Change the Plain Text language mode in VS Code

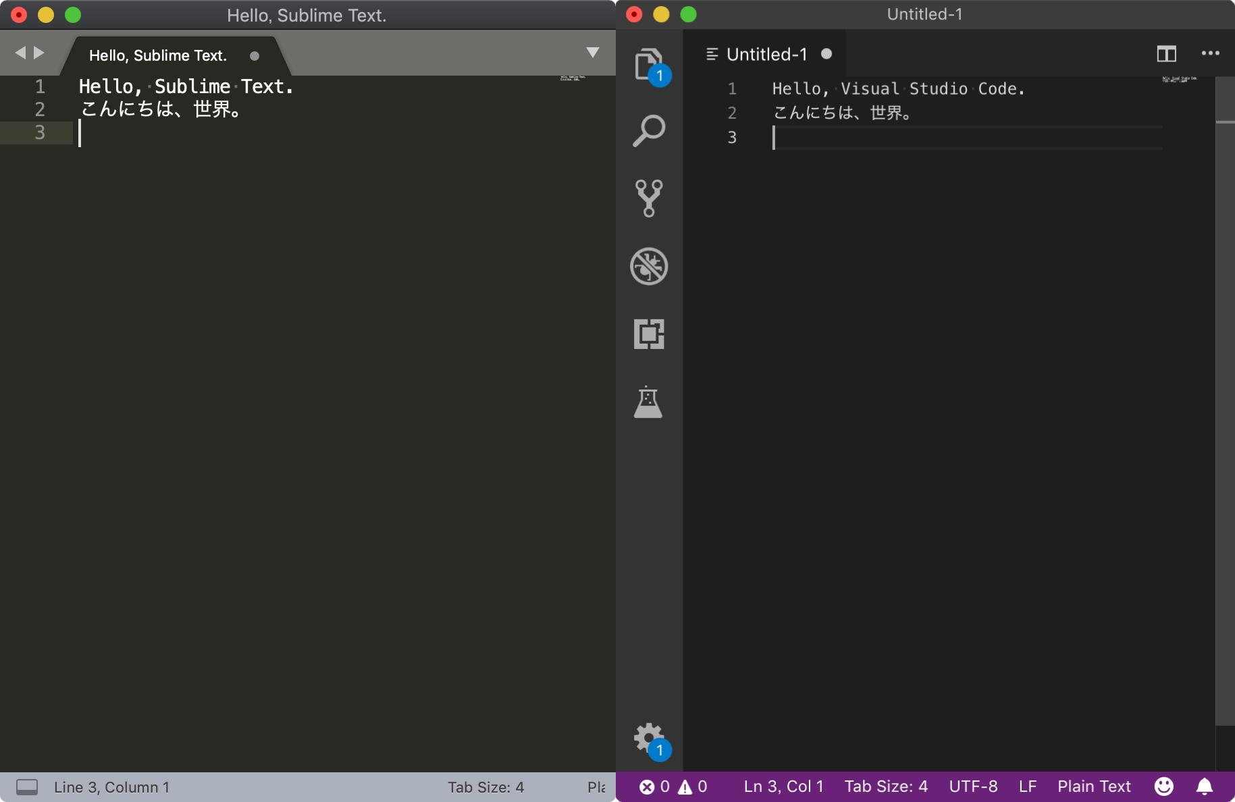pyautogui.click(x=1094, y=786)
